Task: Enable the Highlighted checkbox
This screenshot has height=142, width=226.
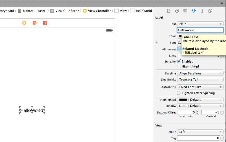Action: point(179,66)
